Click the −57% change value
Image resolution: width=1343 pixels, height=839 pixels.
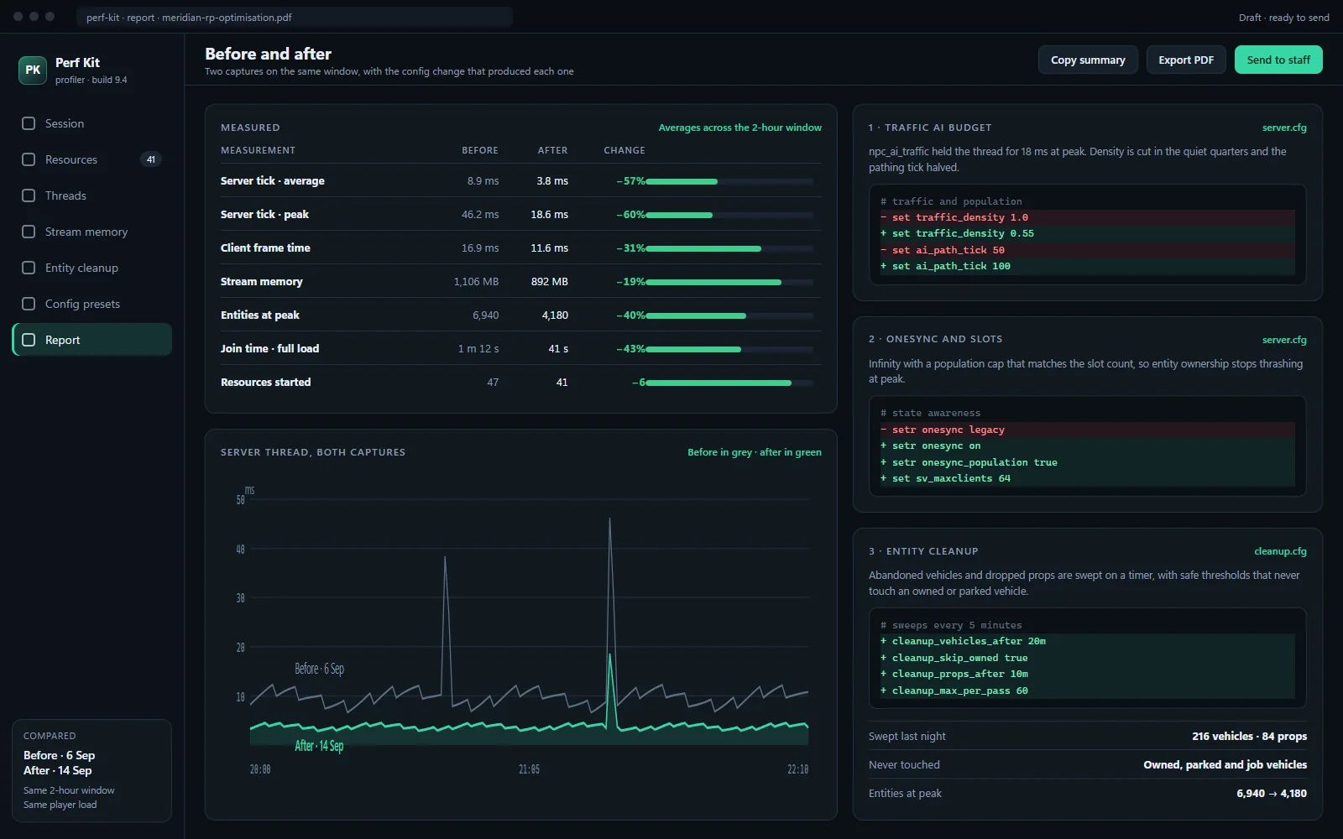click(x=630, y=180)
